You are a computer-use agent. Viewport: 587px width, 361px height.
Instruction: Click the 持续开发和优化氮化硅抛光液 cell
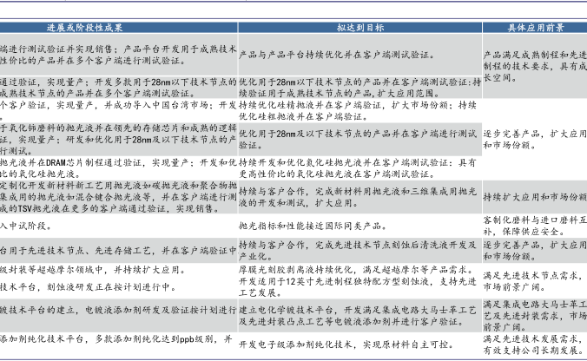359,167
